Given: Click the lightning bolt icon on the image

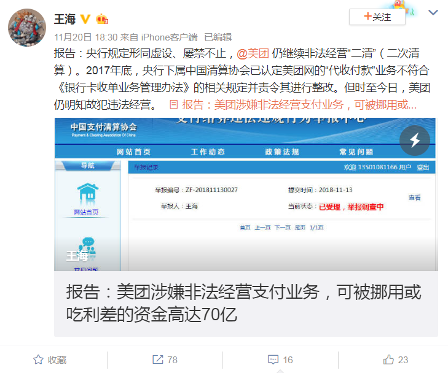Looking at the screenshot, I should coord(415,140).
